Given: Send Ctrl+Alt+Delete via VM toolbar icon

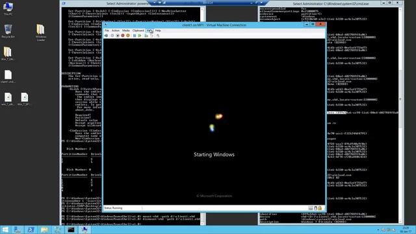Looking at the screenshot, I should coord(106,36).
